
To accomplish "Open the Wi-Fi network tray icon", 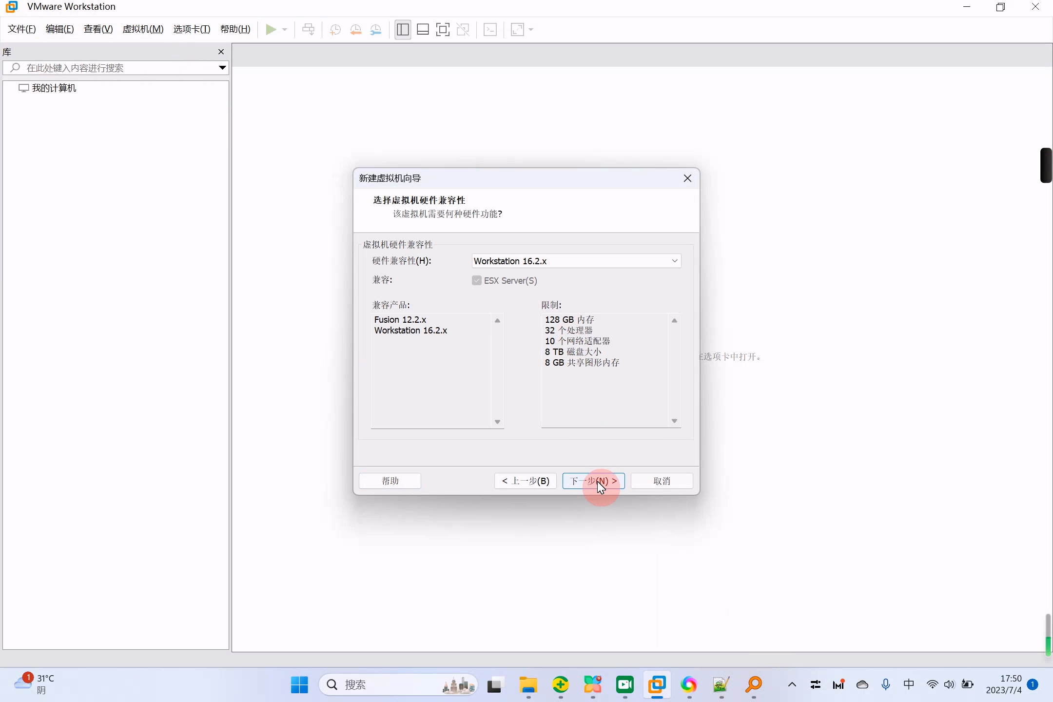I will 932,685.
